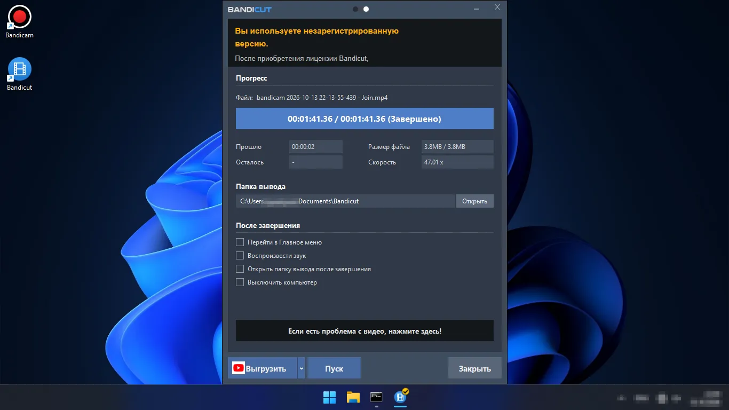Check "Открыть папку вывода после завершения"

point(240,269)
